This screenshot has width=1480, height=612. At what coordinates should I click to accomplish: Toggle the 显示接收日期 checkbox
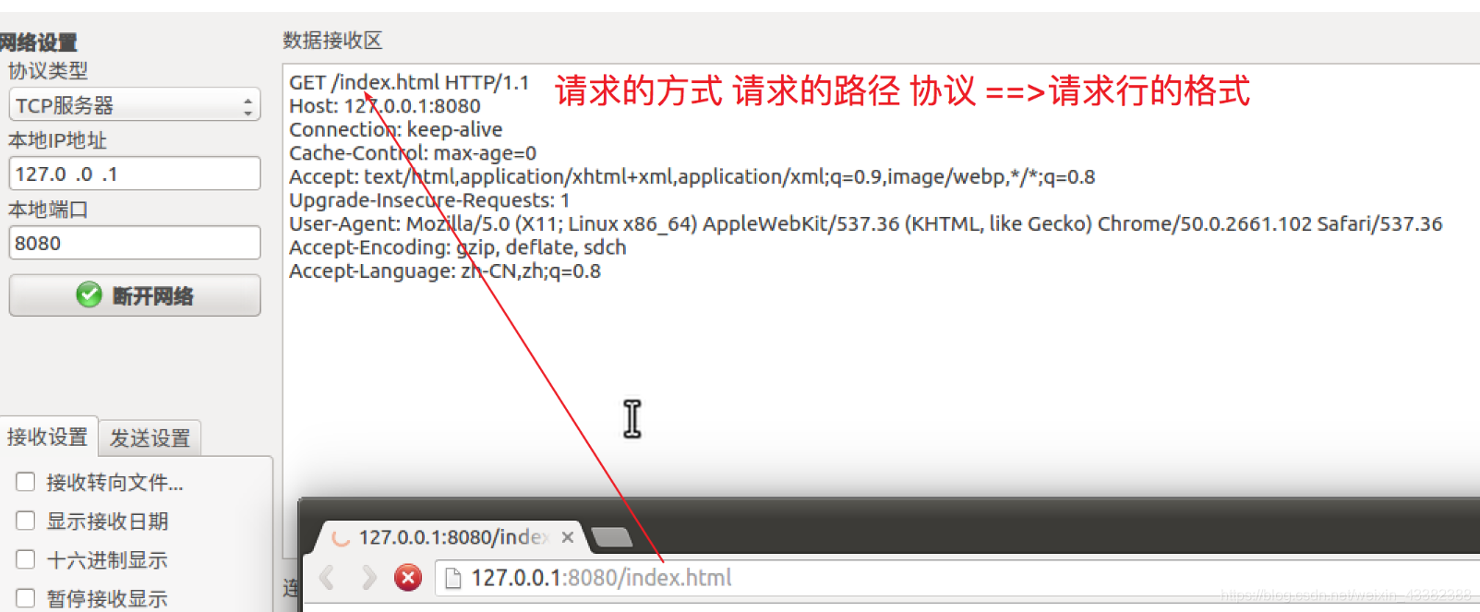pyautogui.click(x=26, y=521)
